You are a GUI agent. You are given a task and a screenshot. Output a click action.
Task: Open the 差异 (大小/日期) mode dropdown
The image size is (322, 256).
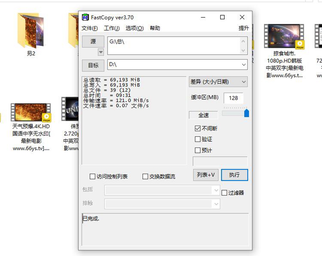point(218,81)
